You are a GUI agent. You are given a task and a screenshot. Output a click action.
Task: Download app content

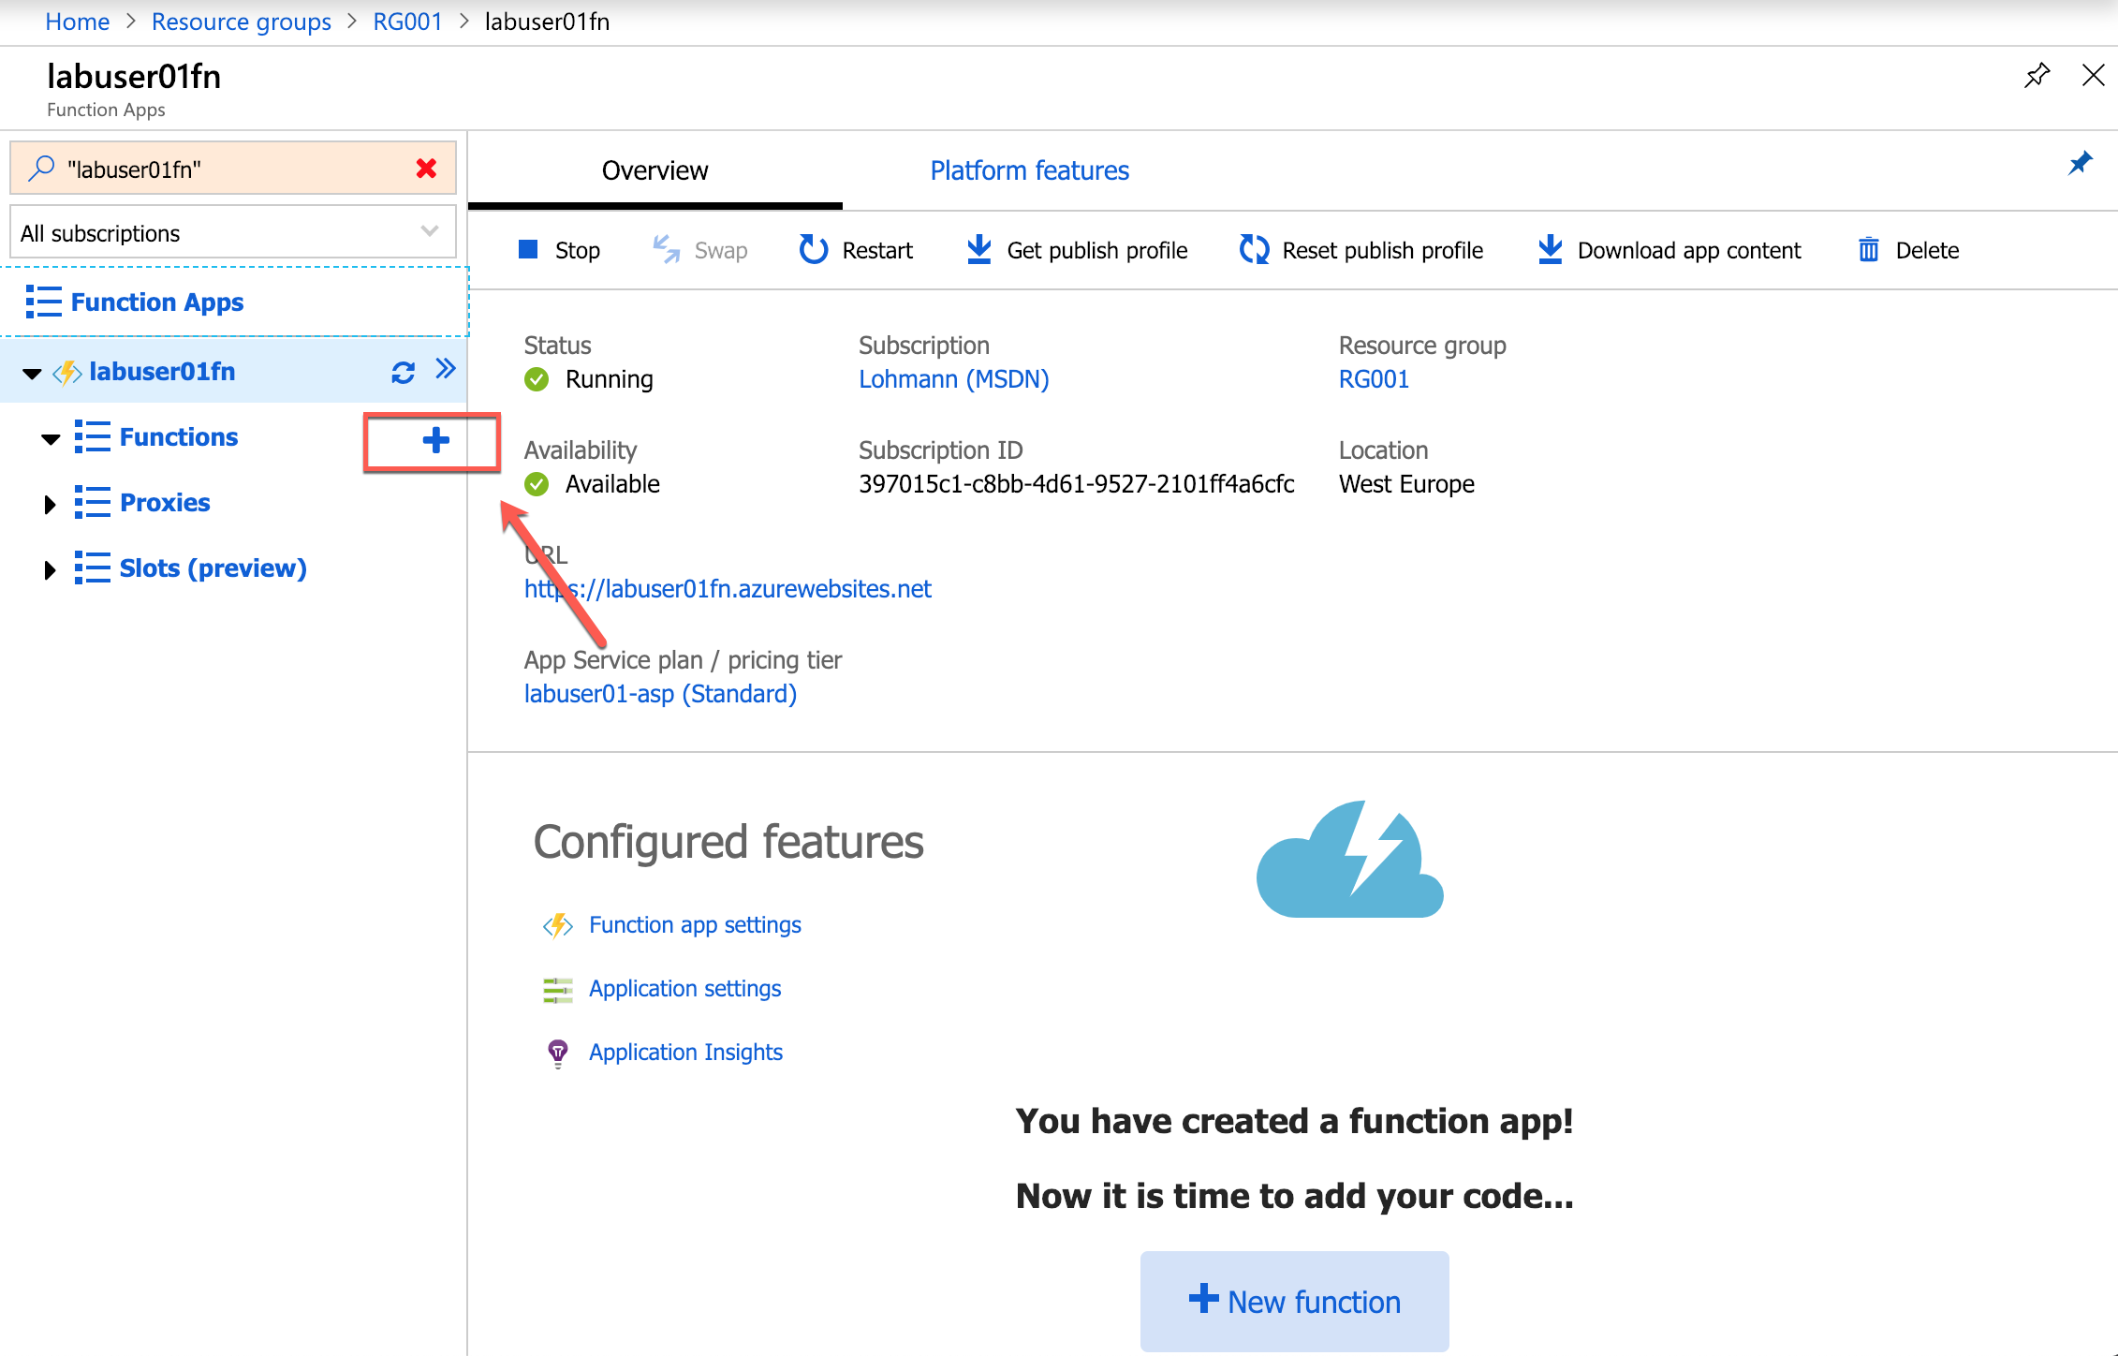[1669, 250]
